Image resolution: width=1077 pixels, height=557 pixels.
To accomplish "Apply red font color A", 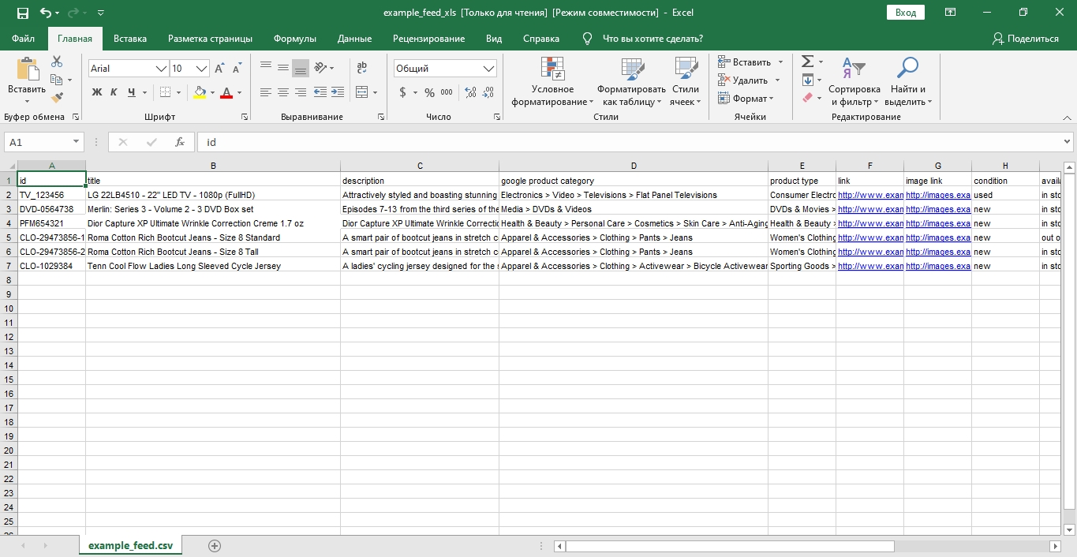I will (x=227, y=92).
